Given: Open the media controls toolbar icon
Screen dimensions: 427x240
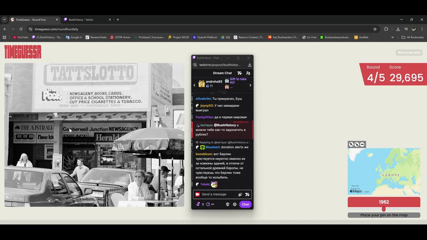Looking at the screenshot, I should coord(406,29).
